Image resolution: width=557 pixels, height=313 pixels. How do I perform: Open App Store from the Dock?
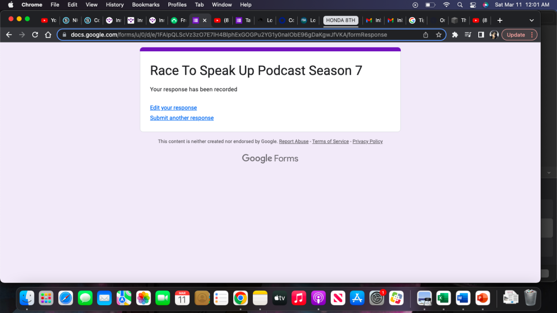[x=357, y=298]
